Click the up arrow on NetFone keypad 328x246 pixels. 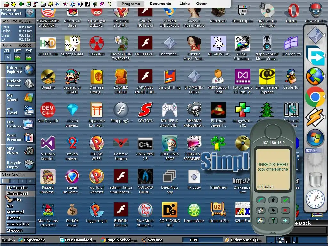(x=273, y=200)
